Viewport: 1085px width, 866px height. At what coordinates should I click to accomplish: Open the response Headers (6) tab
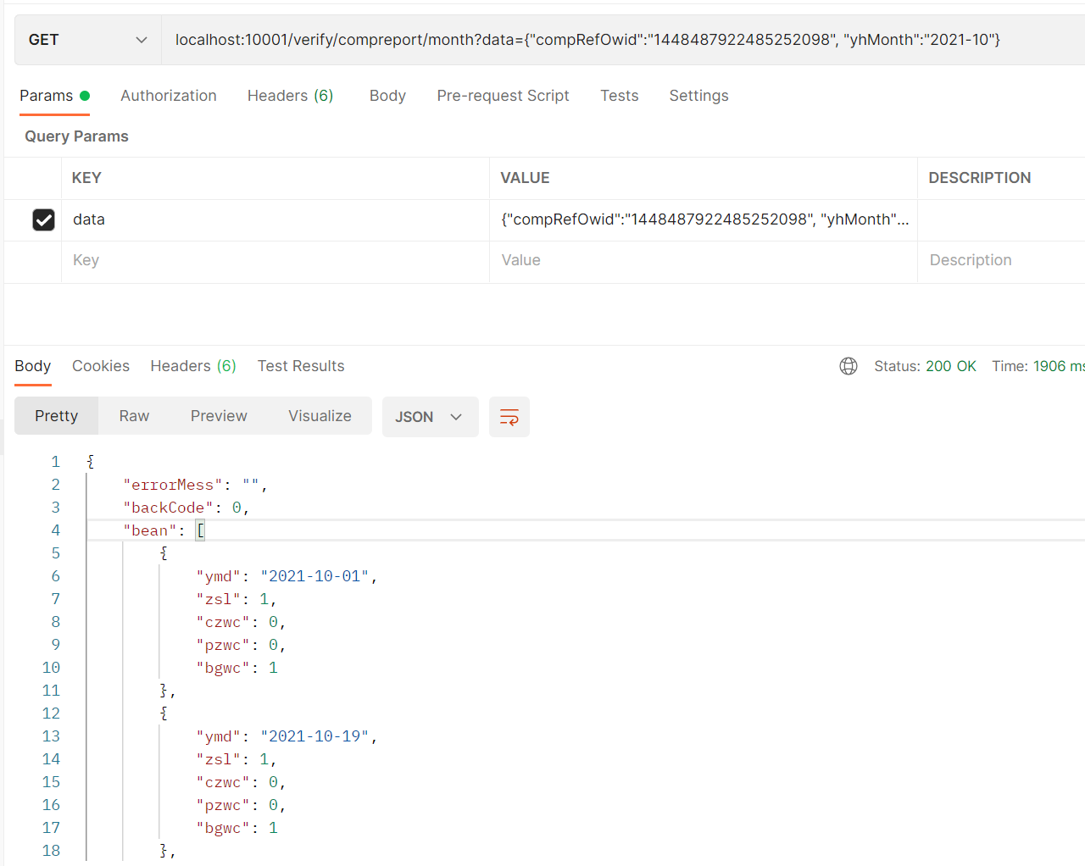193,366
